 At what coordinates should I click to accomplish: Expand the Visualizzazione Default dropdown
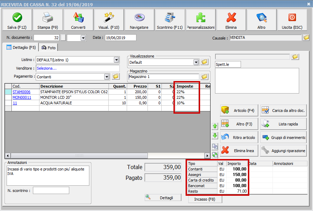pyautogui.click(x=196, y=62)
